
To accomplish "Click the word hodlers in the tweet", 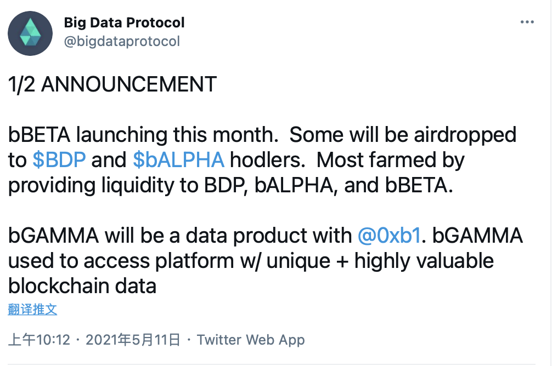I will [268, 160].
